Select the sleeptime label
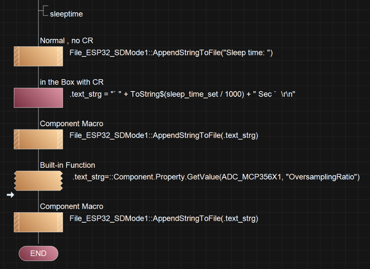Screen dimensions: 370x269 click(66, 14)
